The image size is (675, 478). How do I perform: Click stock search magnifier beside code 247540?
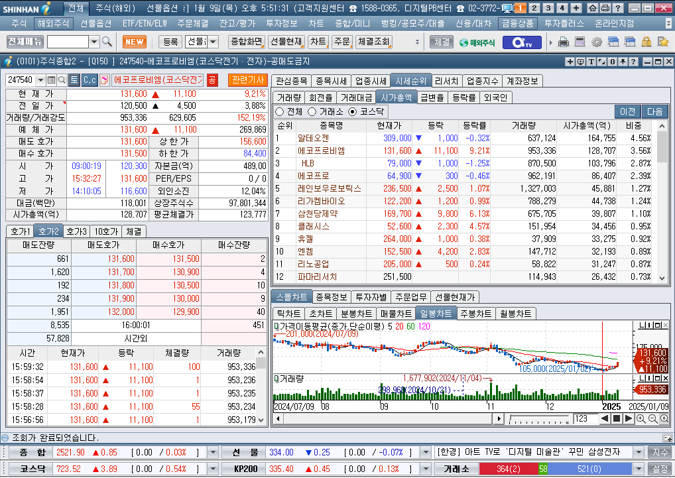(x=62, y=80)
